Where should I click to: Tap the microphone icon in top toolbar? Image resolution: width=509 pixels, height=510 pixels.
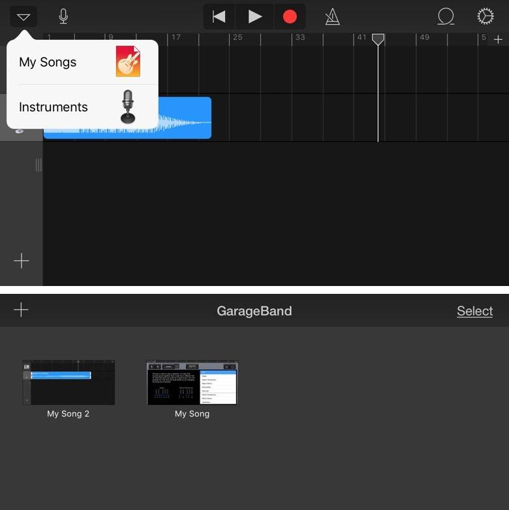click(x=63, y=16)
